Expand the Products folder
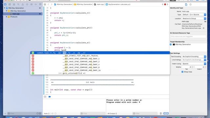Viewport: 210px width, 118px height. tap(7, 17)
